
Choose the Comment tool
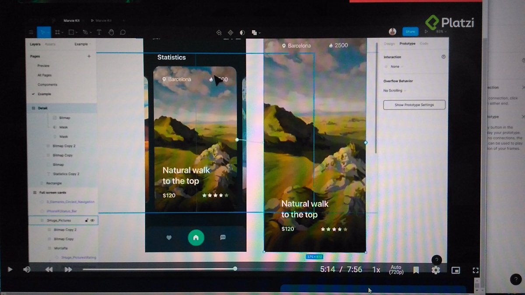tap(123, 32)
